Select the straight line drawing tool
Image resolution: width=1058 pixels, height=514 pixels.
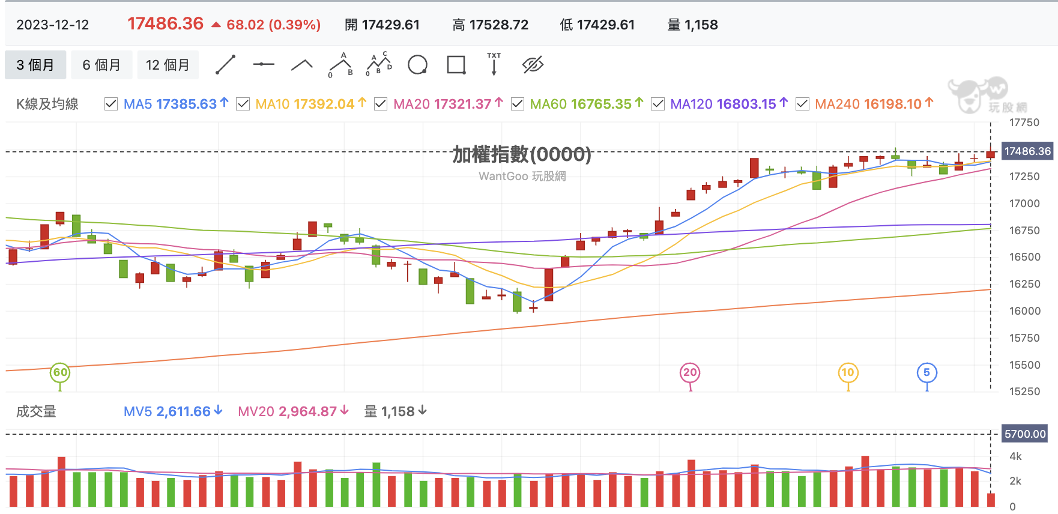225,65
